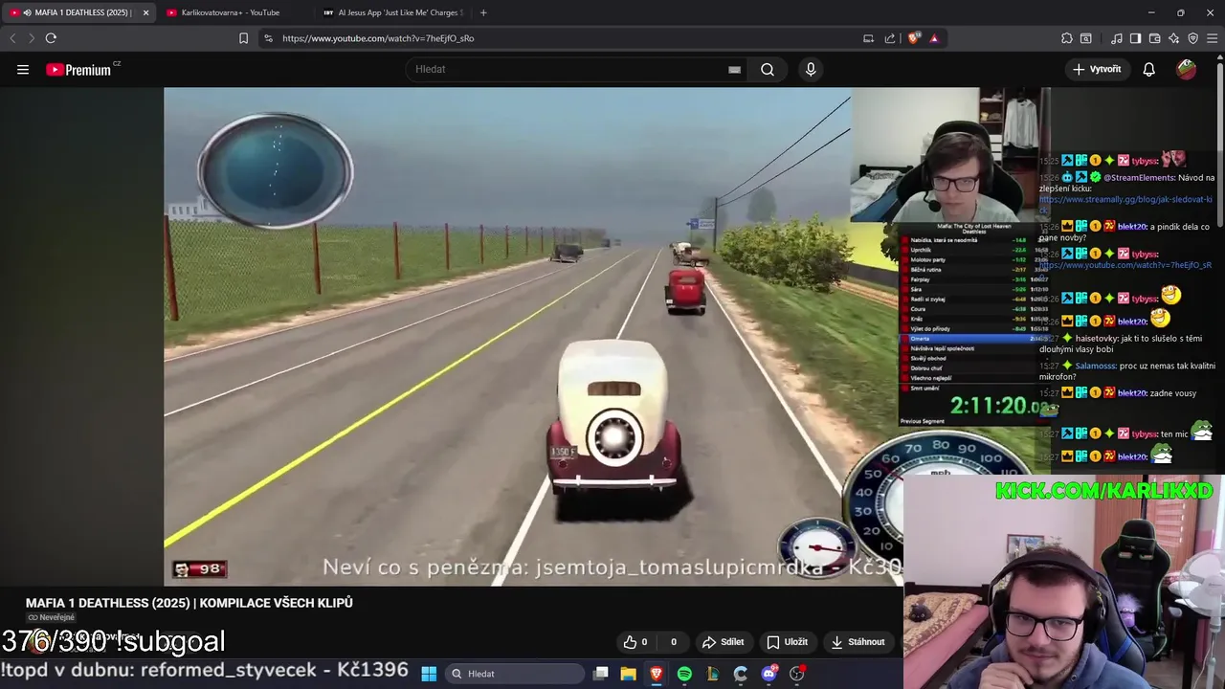Viewport: 1225px width, 689px height.
Task: Open Leo AI sparkle icon
Action: [x=1174, y=38]
